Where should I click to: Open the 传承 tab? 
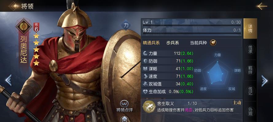[x=250, y=49]
